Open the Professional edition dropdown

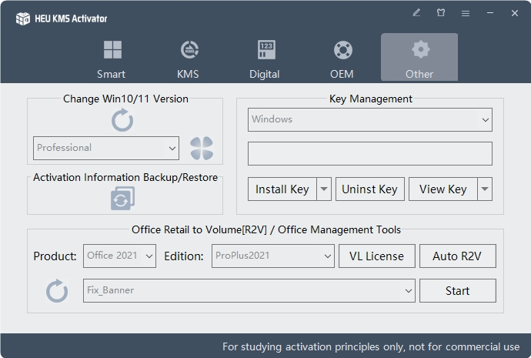[106, 148]
